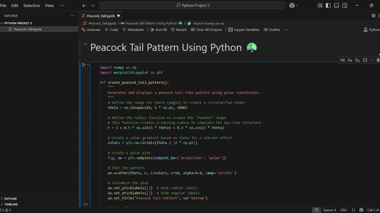Click the plt.cm.viridis colors line

153,143
